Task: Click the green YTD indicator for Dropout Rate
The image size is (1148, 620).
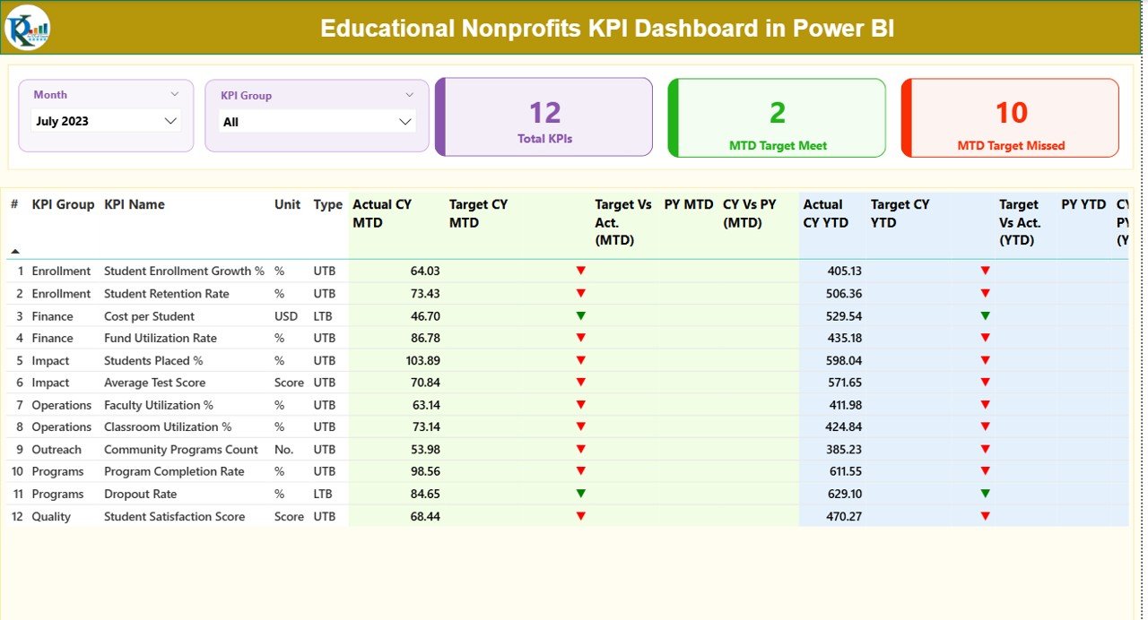Action: coord(986,493)
